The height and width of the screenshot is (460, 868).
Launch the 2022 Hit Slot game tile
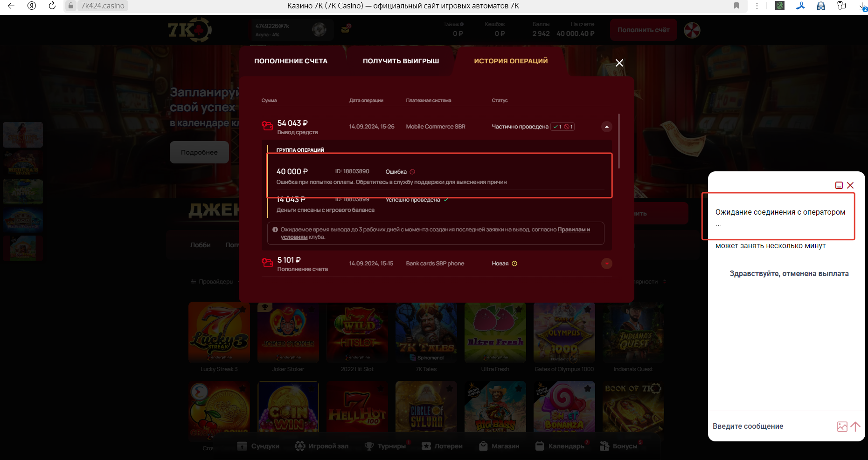tap(357, 332)
